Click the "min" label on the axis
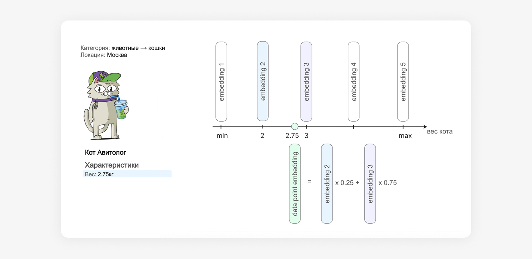 [x=222, y=136]
